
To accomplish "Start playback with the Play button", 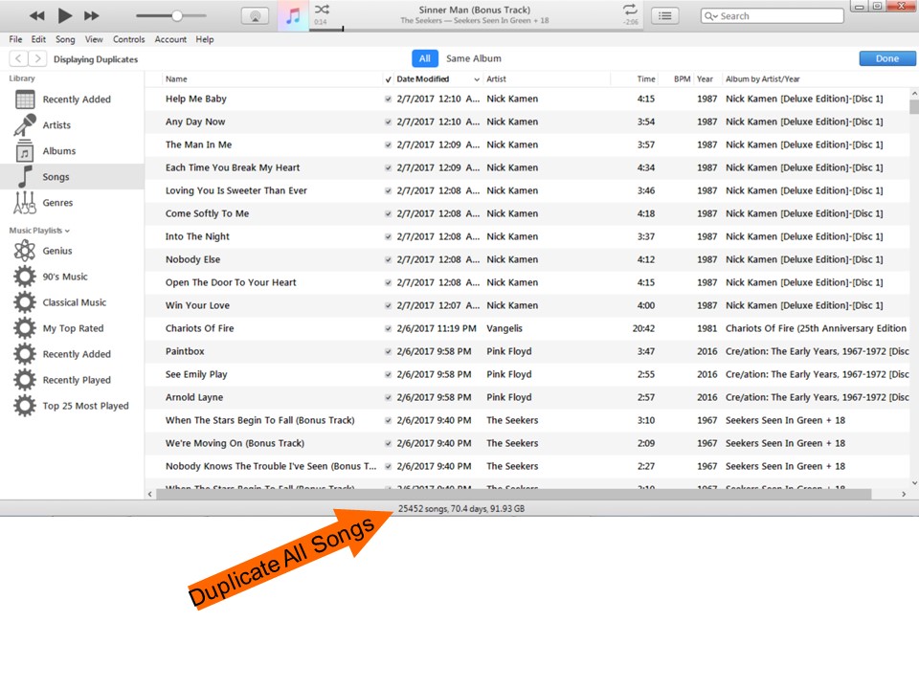I will pos(64,16).
